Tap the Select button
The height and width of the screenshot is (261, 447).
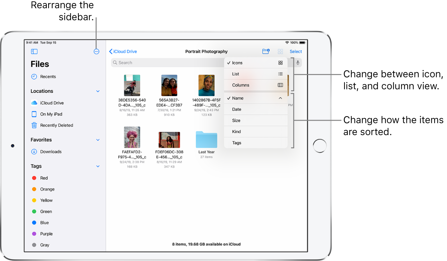[x=296, y=52]
